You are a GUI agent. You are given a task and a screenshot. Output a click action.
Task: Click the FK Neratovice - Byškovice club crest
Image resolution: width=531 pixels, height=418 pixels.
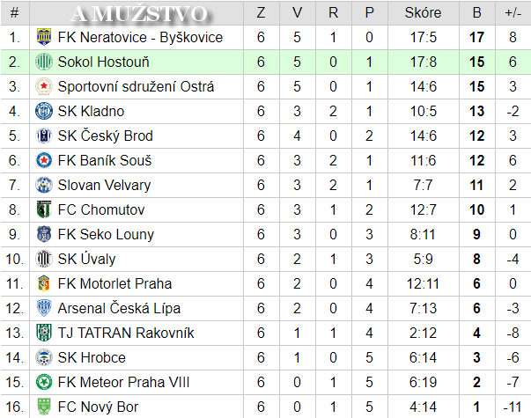tap(44, 37)
